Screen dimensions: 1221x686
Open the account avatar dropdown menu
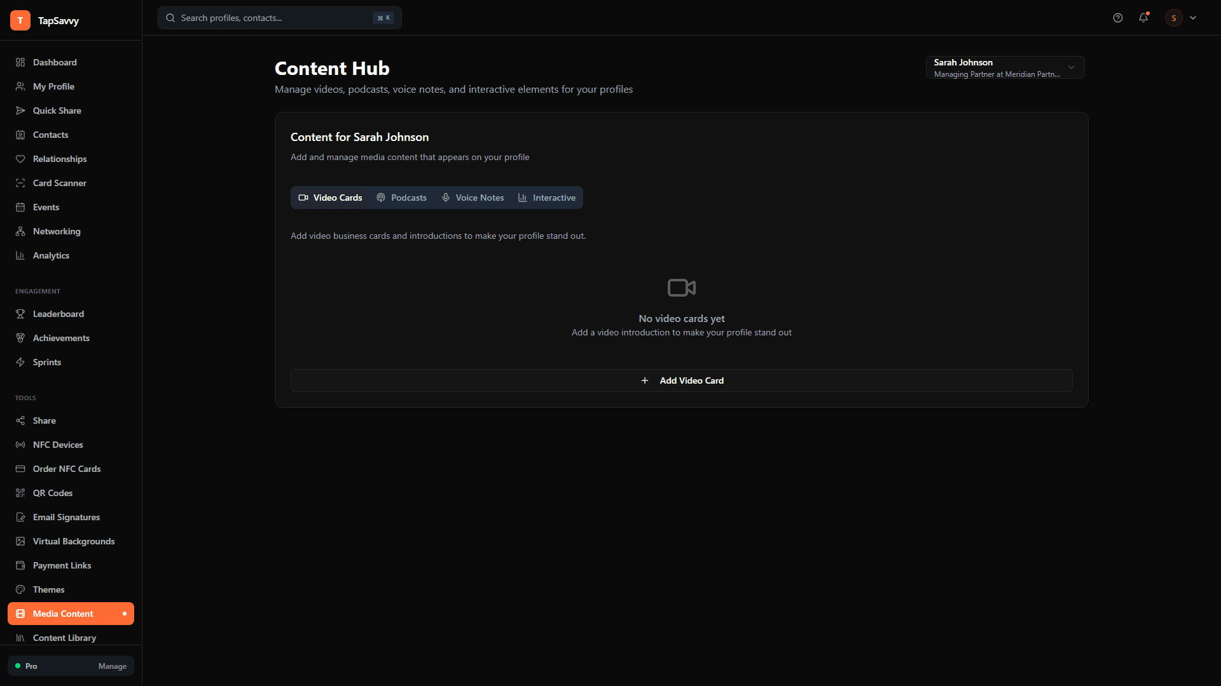pyautogui.click(x=1173, y=18)
